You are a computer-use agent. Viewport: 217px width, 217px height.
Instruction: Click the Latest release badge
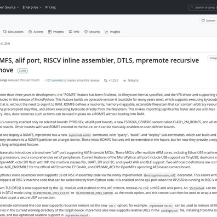[x=22, y=71]
